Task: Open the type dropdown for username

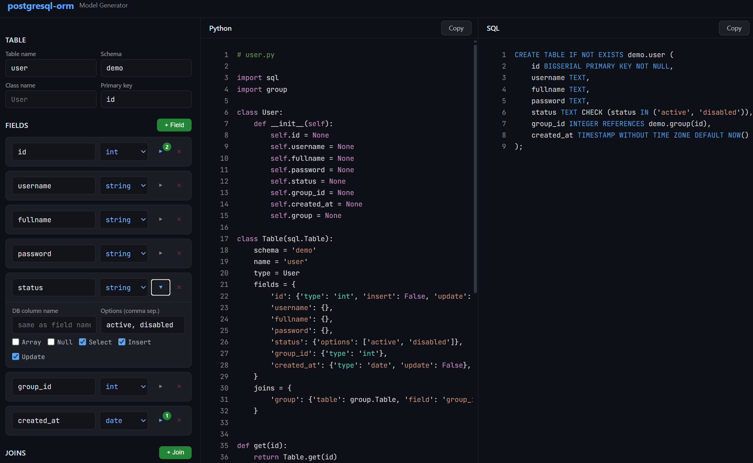Action: pos(124,185)
